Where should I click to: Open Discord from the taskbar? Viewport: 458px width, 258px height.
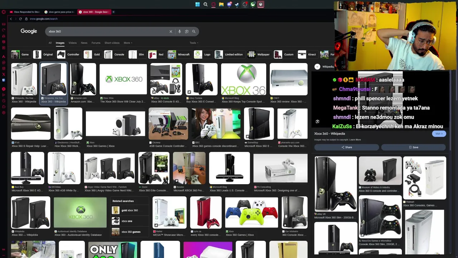(229, 4)
